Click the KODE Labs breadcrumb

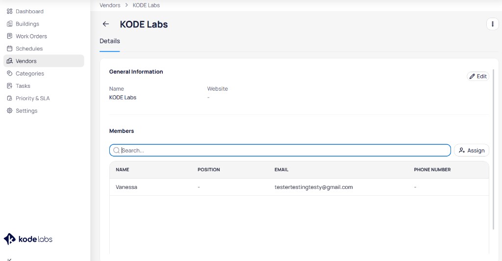point(146,5)
